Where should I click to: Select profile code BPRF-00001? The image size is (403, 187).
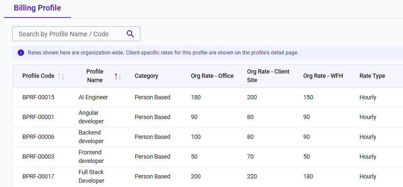(x=38, y=117)
